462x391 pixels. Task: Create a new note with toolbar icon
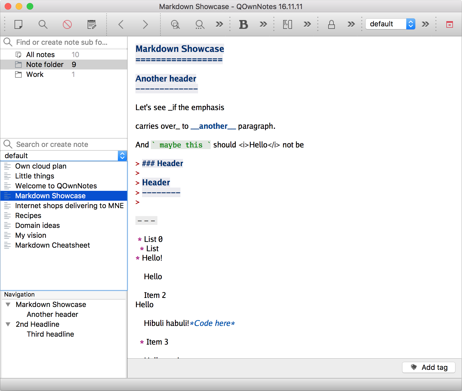pos(18,24)
